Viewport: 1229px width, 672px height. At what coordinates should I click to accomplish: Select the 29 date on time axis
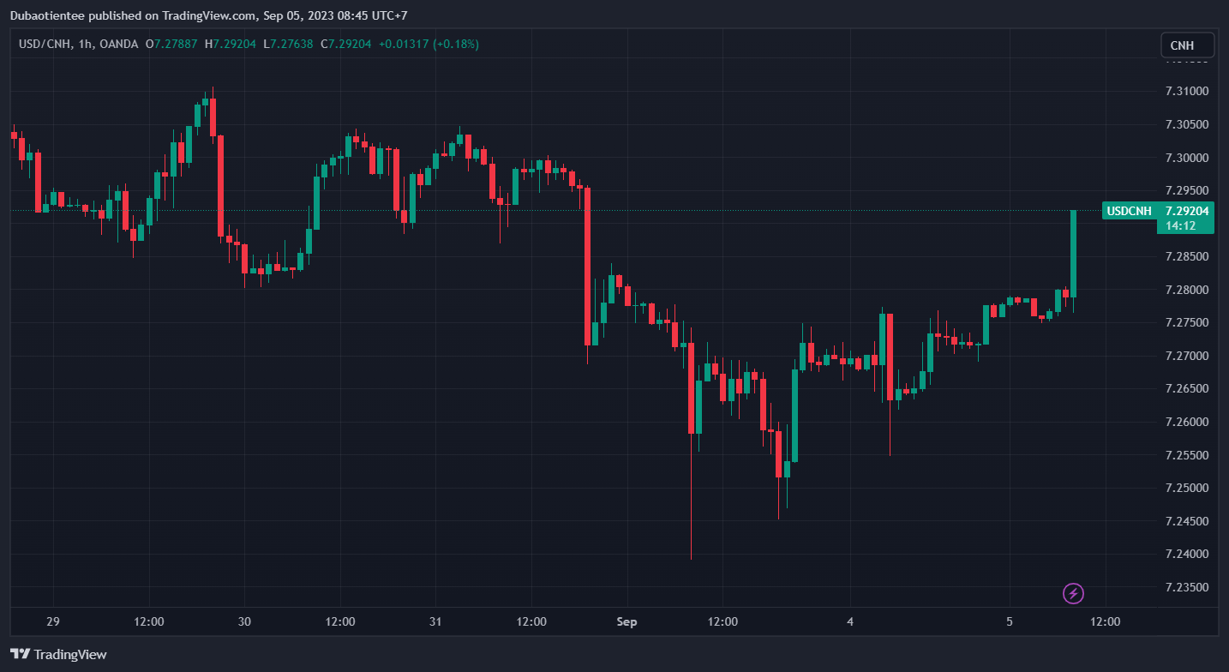53,621
